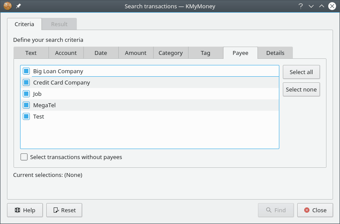Open the Date criteria tab

[101, 53]
